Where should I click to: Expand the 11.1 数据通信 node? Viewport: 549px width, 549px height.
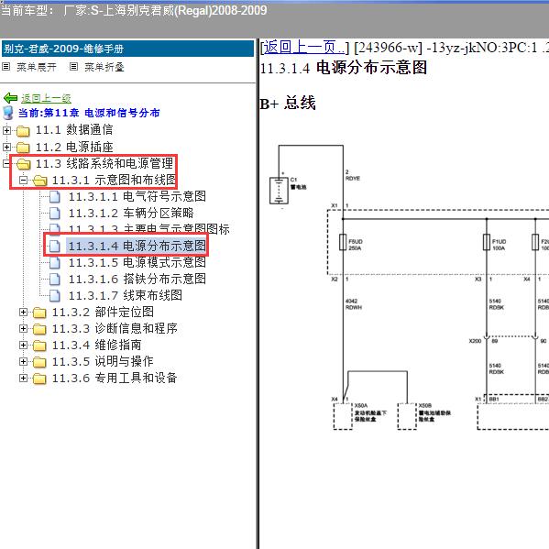click(6, 130)
